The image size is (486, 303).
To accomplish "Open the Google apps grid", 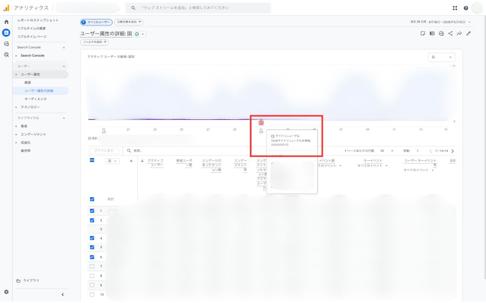I will (455, 8).
